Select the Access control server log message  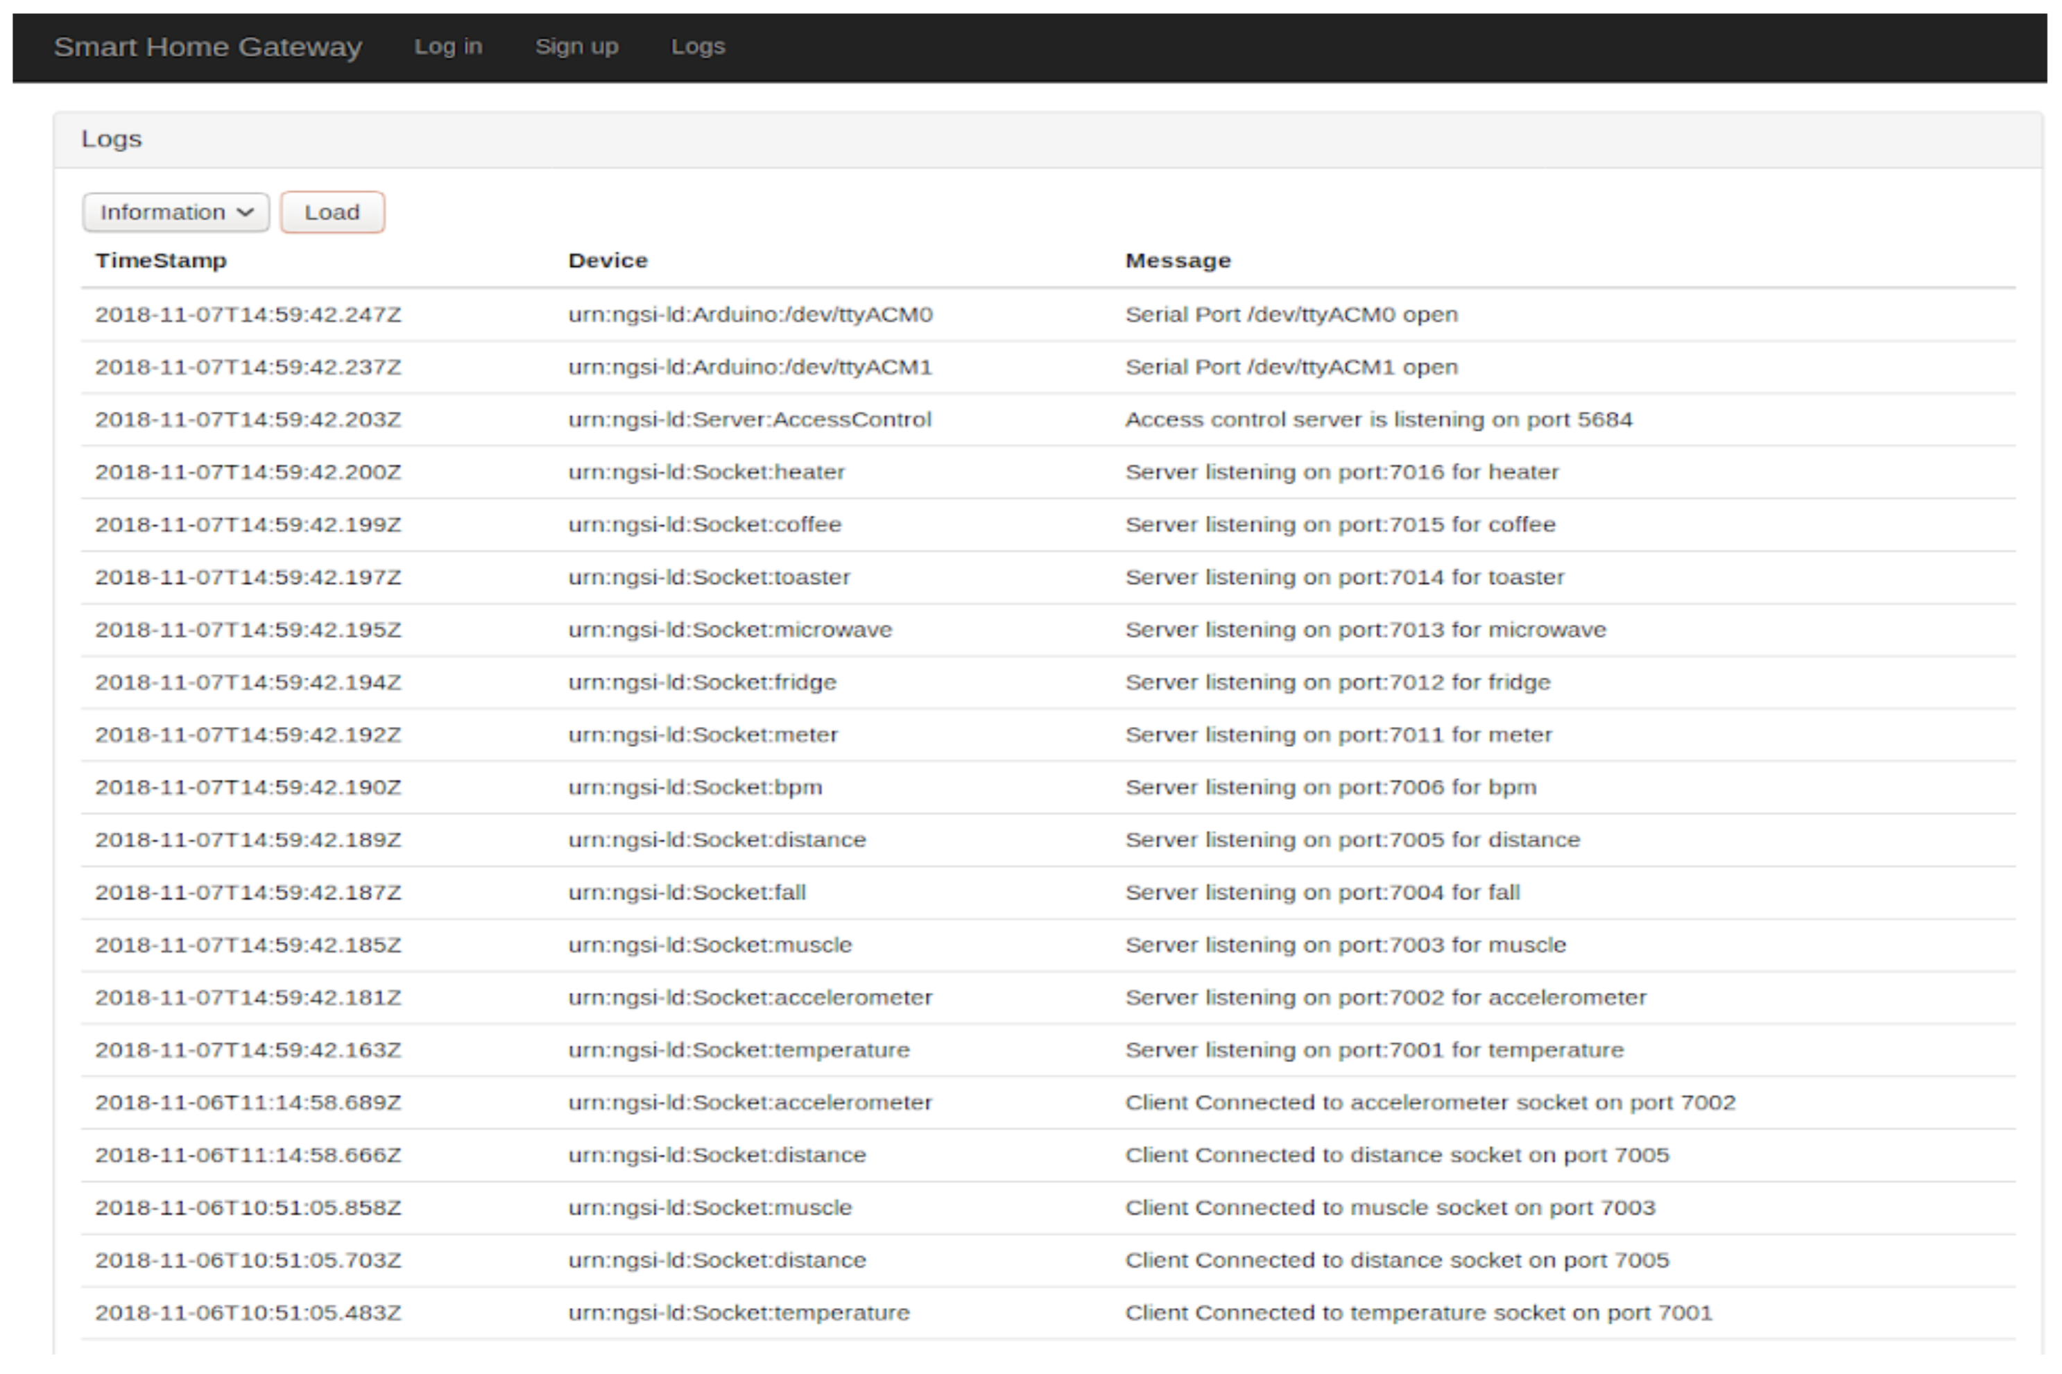1377,420
